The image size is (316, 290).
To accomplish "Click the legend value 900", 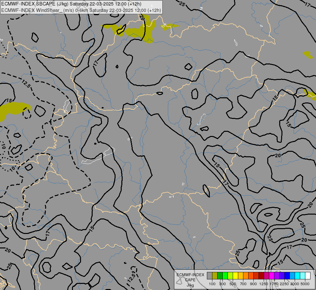I will pos(253,284).
